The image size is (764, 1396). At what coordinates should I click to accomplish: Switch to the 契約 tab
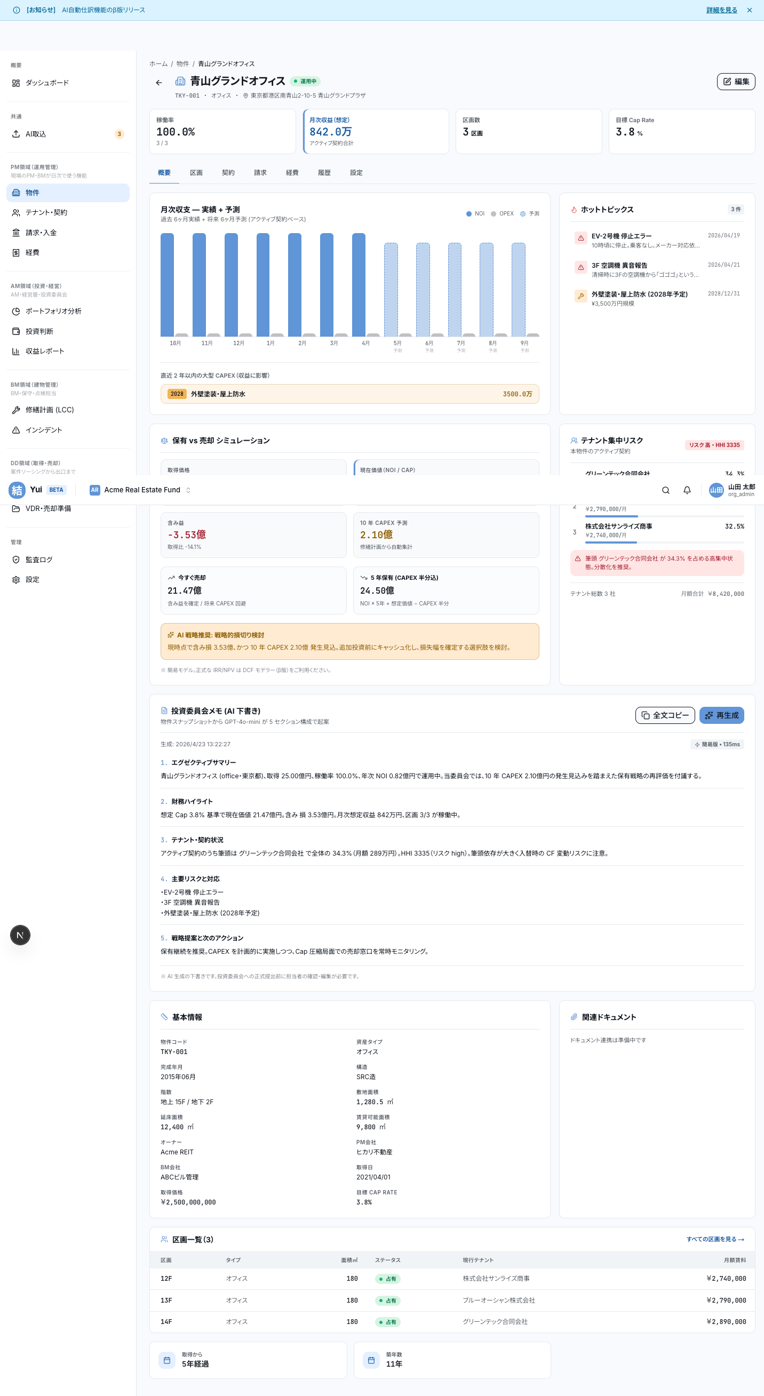(x=228, y=173)
